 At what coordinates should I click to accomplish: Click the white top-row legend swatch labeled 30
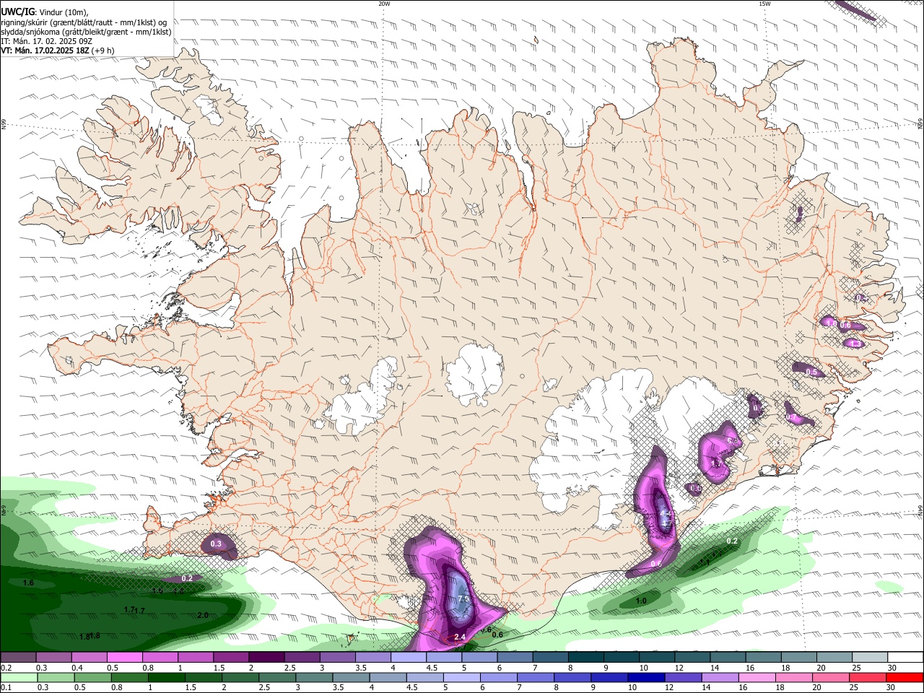tap(905, 658)
